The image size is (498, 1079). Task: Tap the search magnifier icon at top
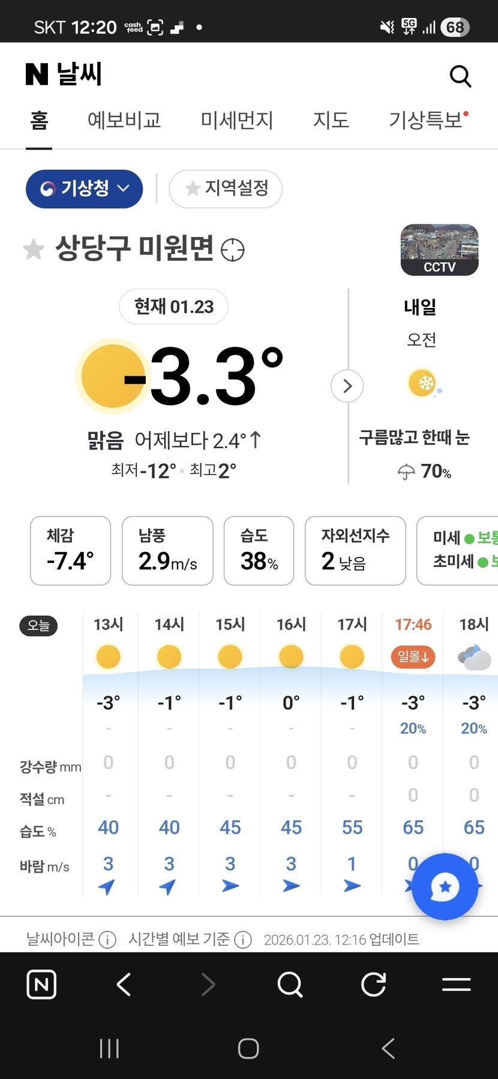[x=460, y=76]
